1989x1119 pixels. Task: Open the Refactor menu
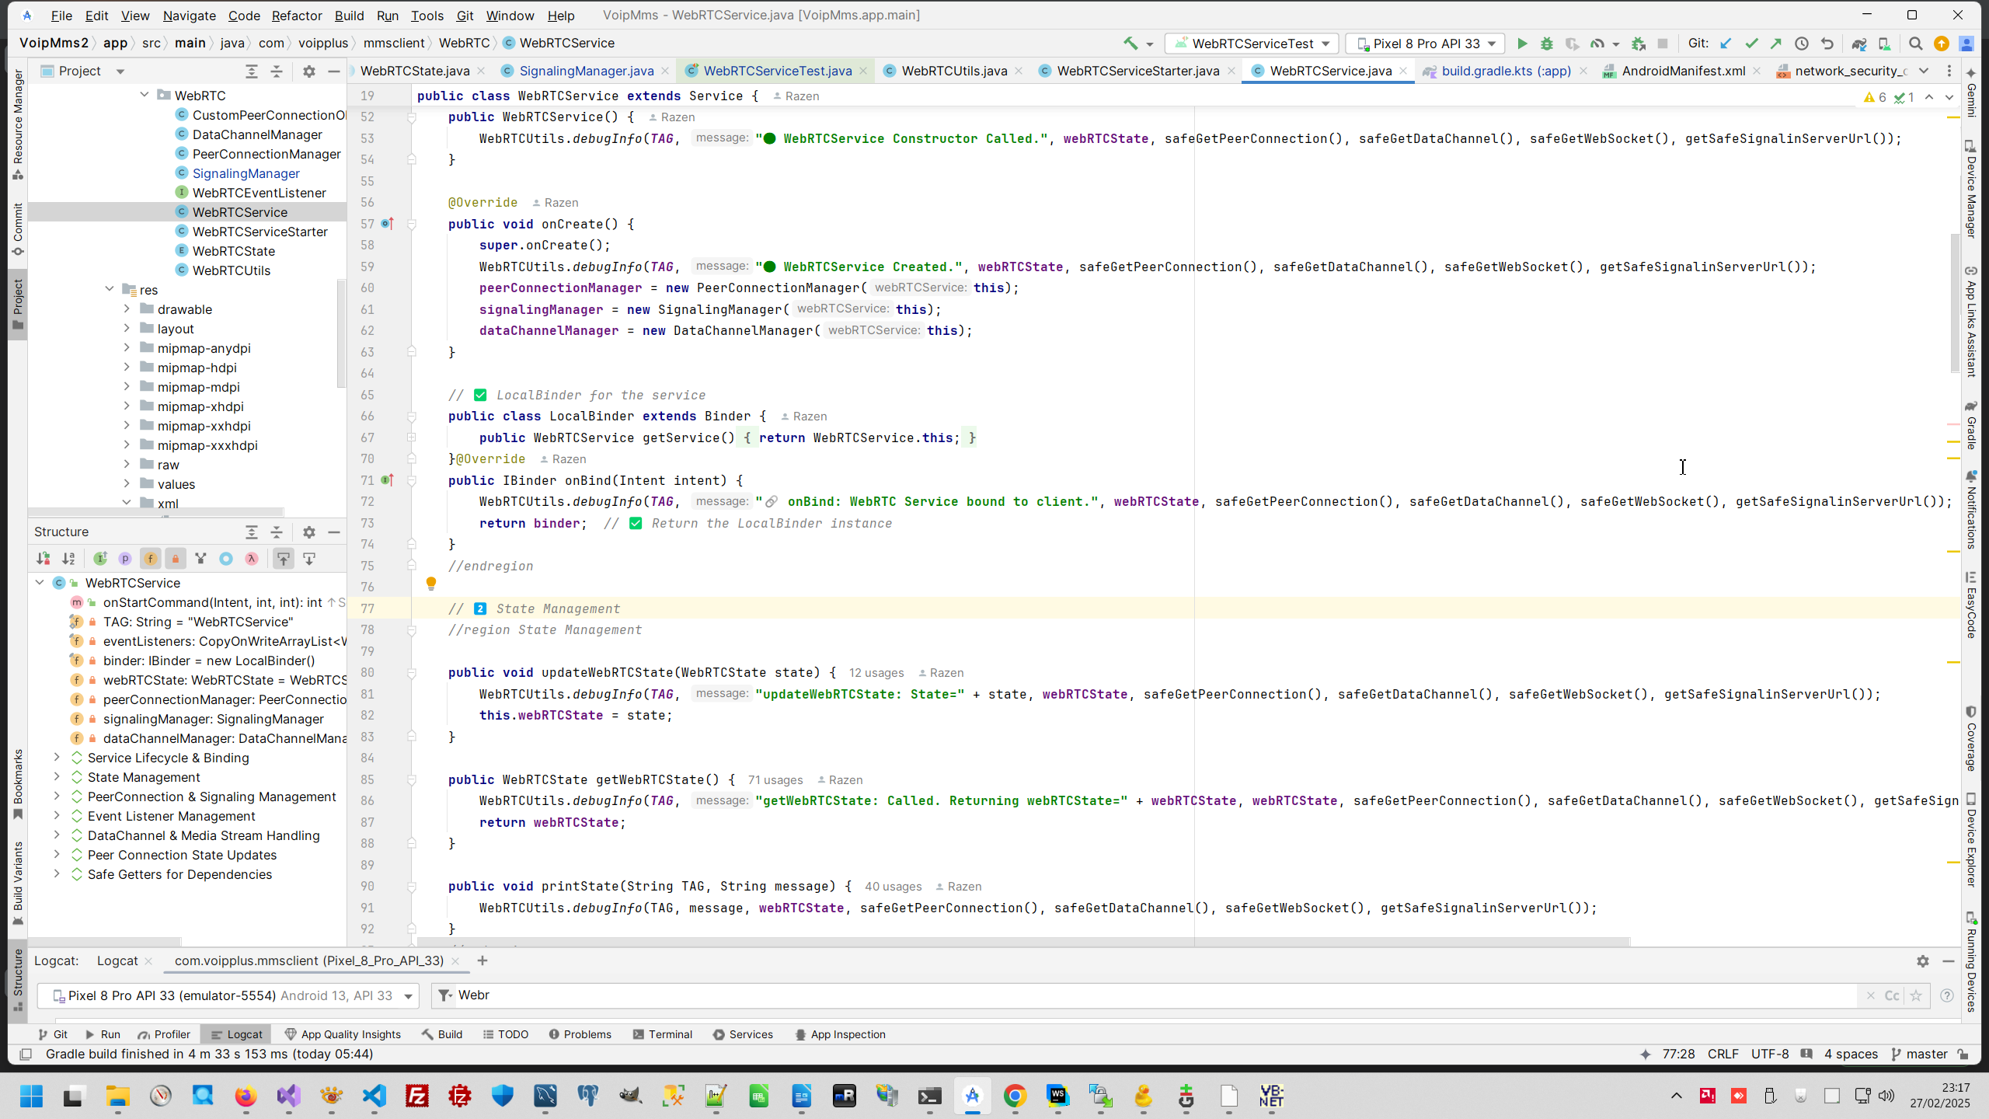pos(296,16)
